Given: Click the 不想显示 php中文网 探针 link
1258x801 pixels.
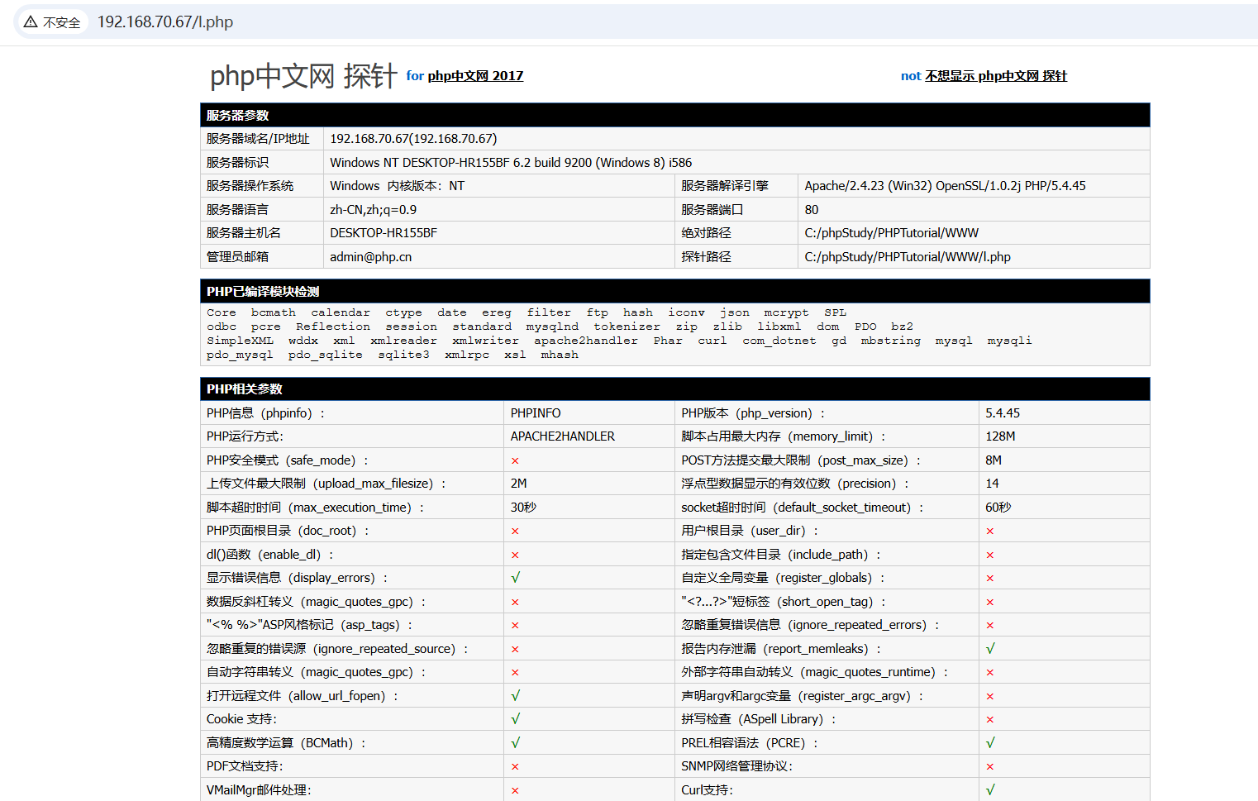Looking at the screenshot, I should coord(996,76).
